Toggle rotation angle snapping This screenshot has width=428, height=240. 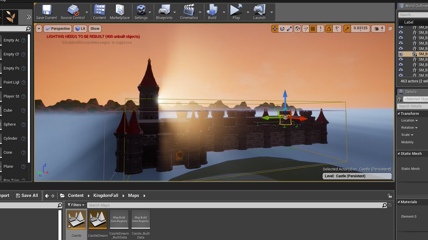[x=329, y=29]
